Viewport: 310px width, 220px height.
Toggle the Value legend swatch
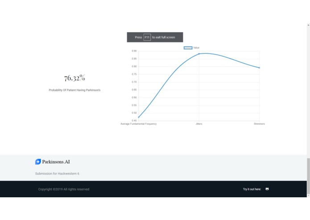(188, 48)
